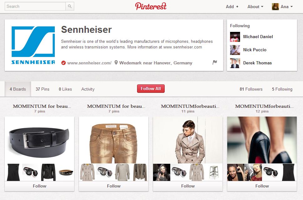Viewport: 303px width, 200px height.
Task: Open Nick Puccio's avatar
Action: pyautogui.click(x=235, y=50)
